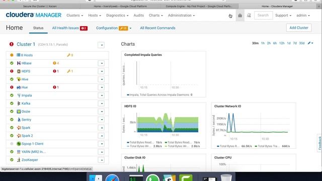Click Spark service icon
The height and width of the screenshot is (181, 322).
(x=19, y=128)
